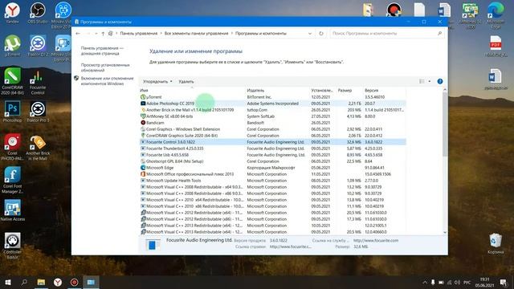Open Controller Editor desktop icon
The height and width of the screenshot is (289, 514).
13,246
